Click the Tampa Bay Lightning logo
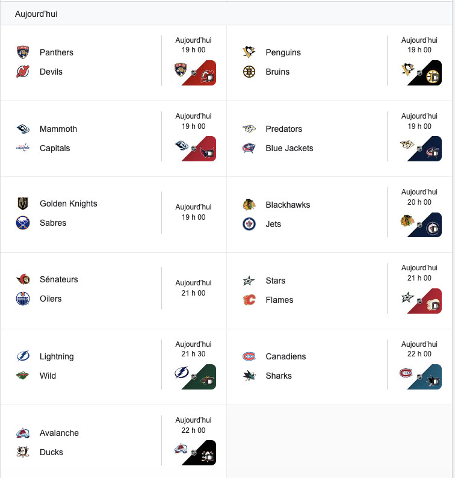Viewport: 455px width, 478px height. tap(23, 356)
